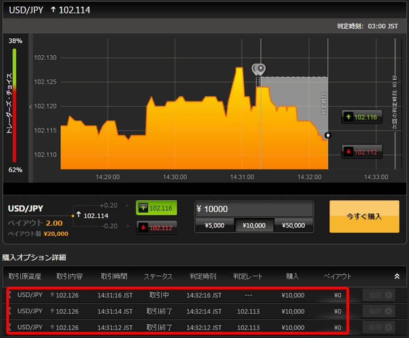Click the red Low 102.112 button on the chart
The width and height of the screenshot is (409, 338).
[x=362, y=152]
